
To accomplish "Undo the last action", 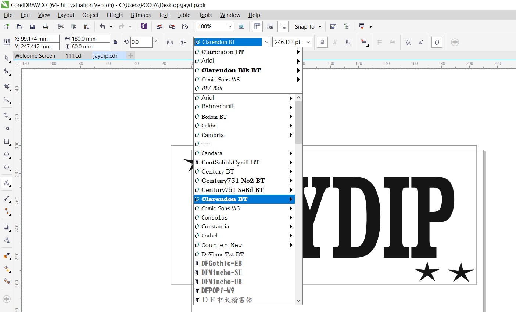I will pyautogui.click(x=103, y=26).
